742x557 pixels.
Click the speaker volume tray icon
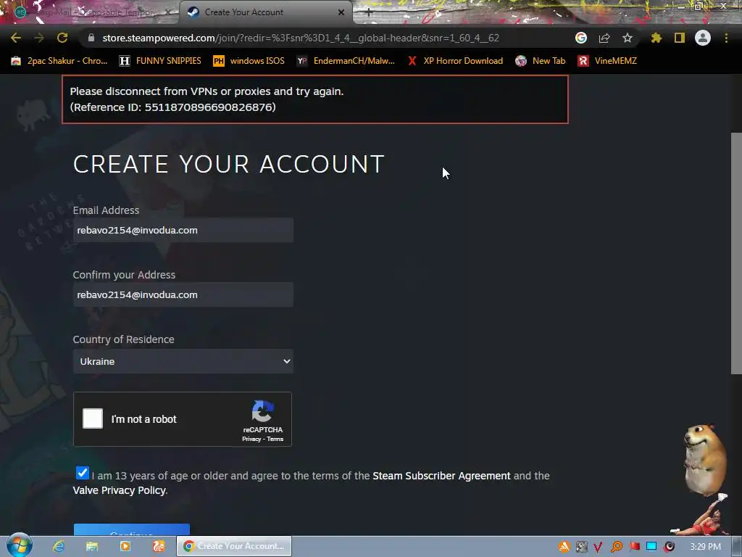coord(669,547)
